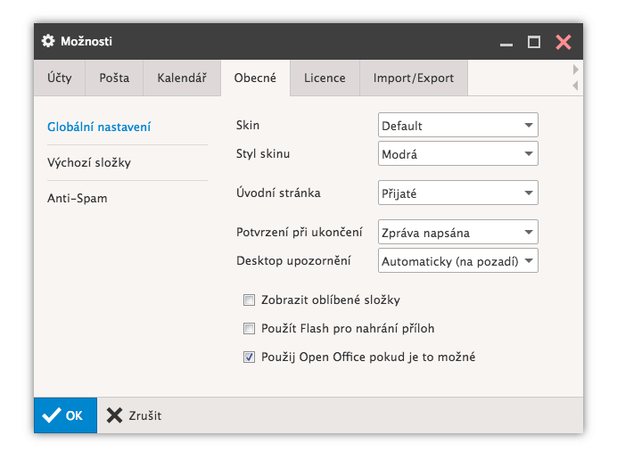
Task: Expand Potvrzení při ukončení dropdown
Action: 457,233
